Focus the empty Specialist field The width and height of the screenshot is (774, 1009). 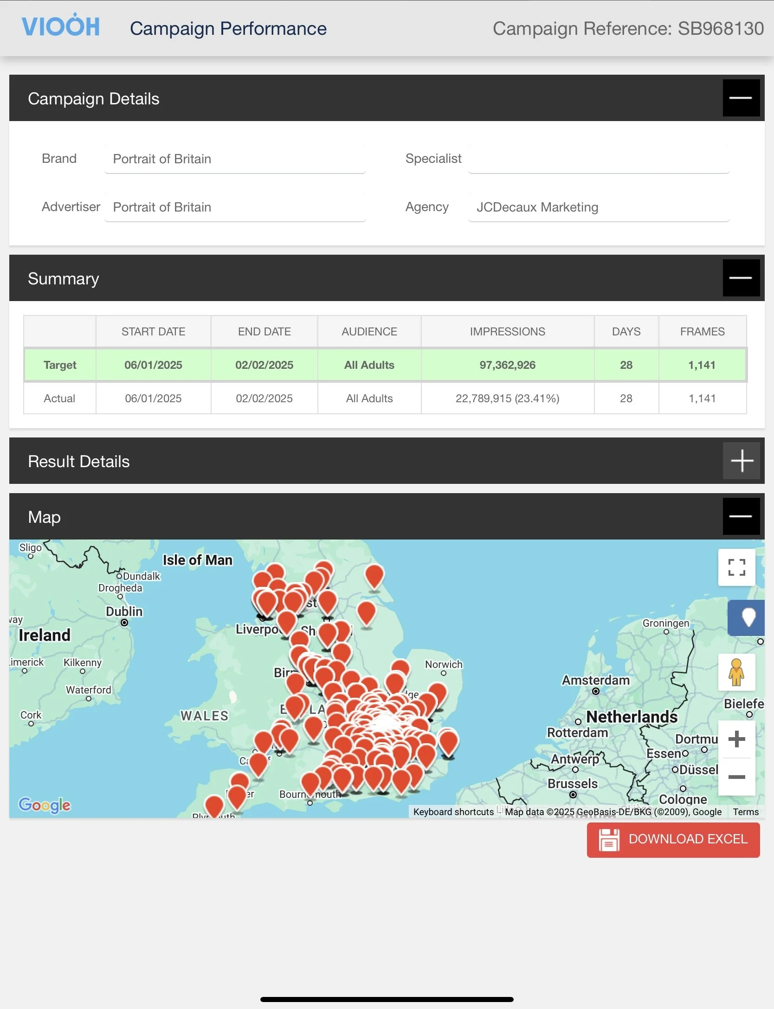pyautogui.click(x=599, y=159)
